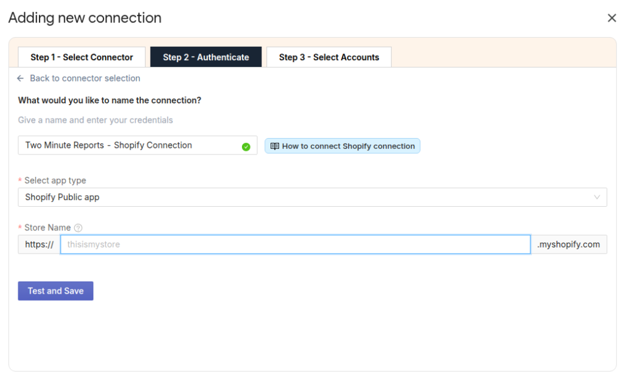The image size is (624, 380).
Task: Click the connection name text field
Action: pyautogui.click(x=128, y=145)
